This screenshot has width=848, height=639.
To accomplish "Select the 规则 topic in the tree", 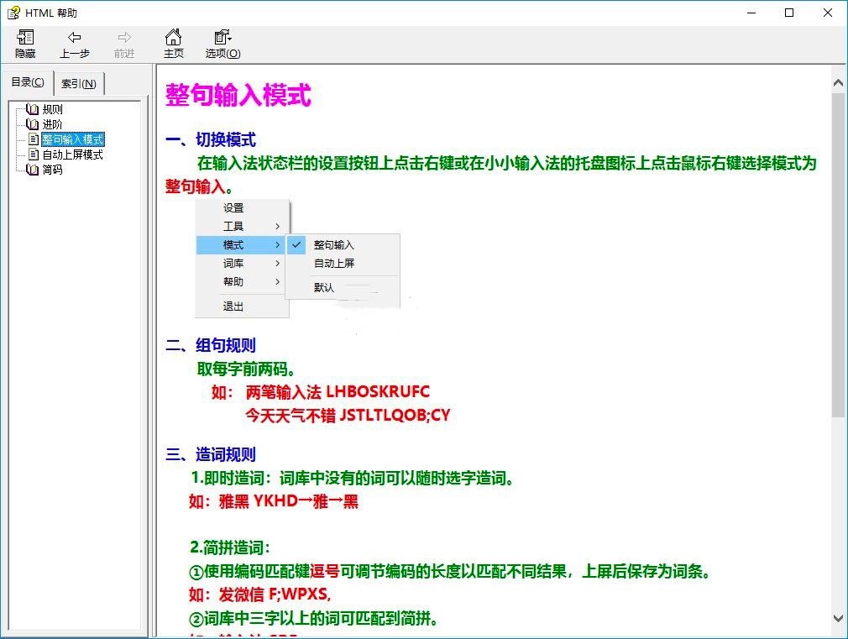I will (x=53, y=109).
